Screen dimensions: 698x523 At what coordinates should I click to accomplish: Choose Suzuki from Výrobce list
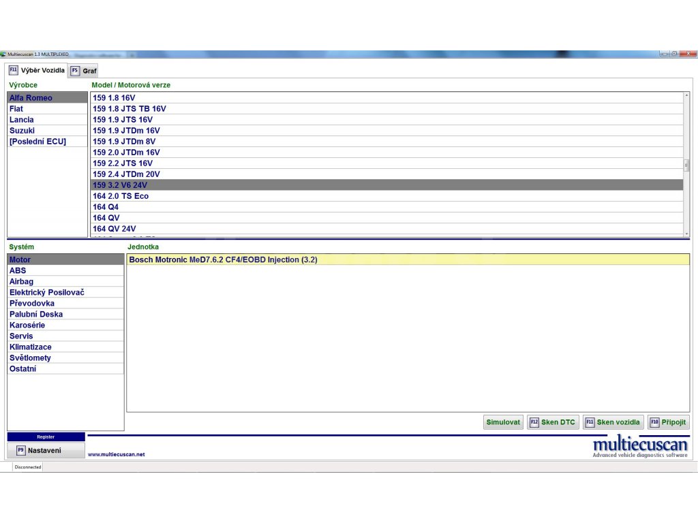coord(22,131)
